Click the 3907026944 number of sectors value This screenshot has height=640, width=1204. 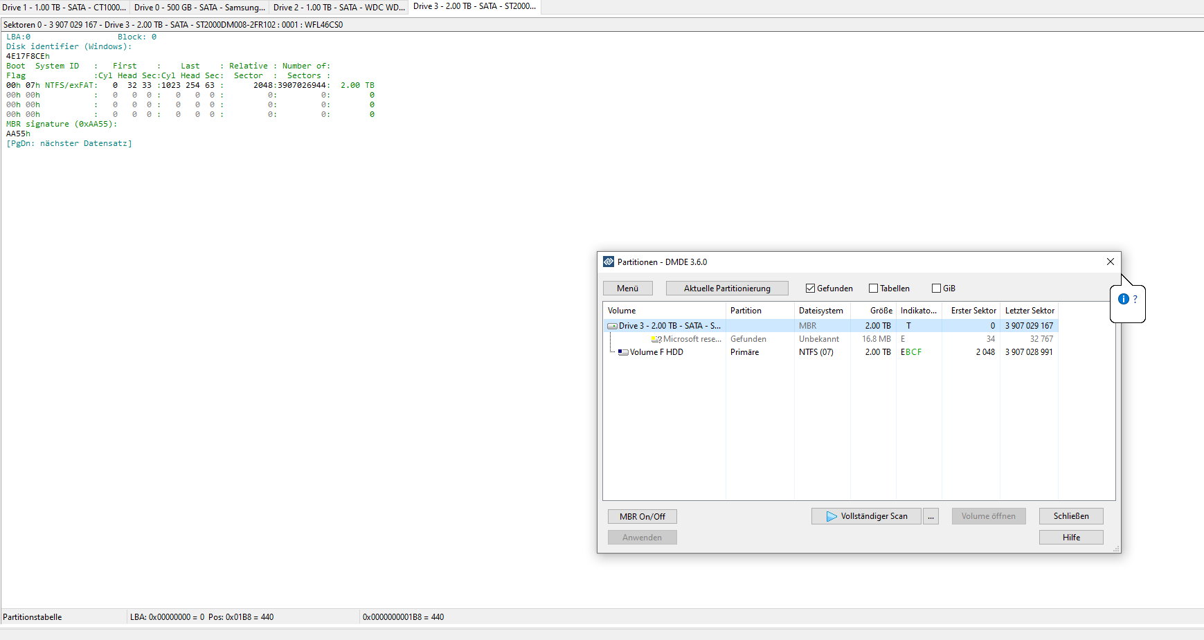pos(302,85)
